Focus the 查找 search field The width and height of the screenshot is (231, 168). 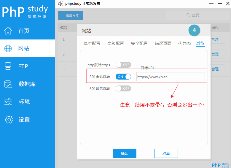(198, 15)
